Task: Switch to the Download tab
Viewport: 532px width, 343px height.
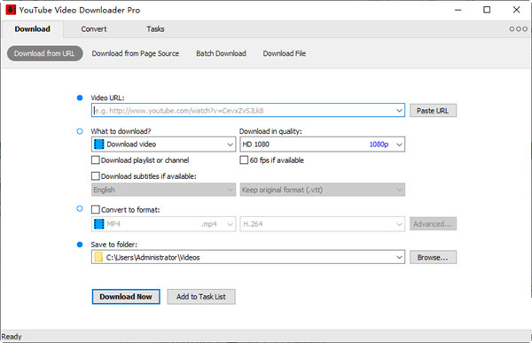Action: 32,29
